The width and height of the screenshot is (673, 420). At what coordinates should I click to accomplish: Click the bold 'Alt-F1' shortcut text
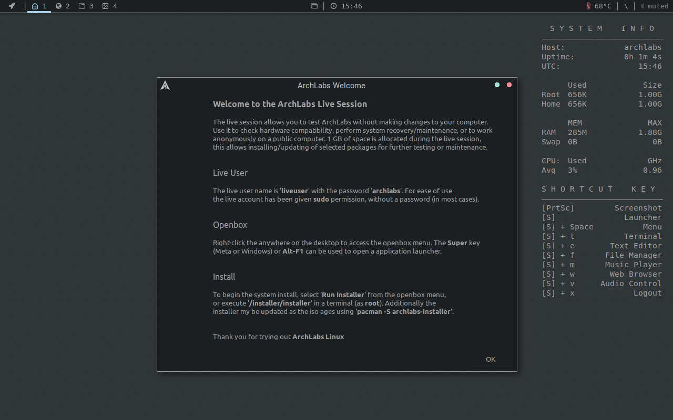293,251
